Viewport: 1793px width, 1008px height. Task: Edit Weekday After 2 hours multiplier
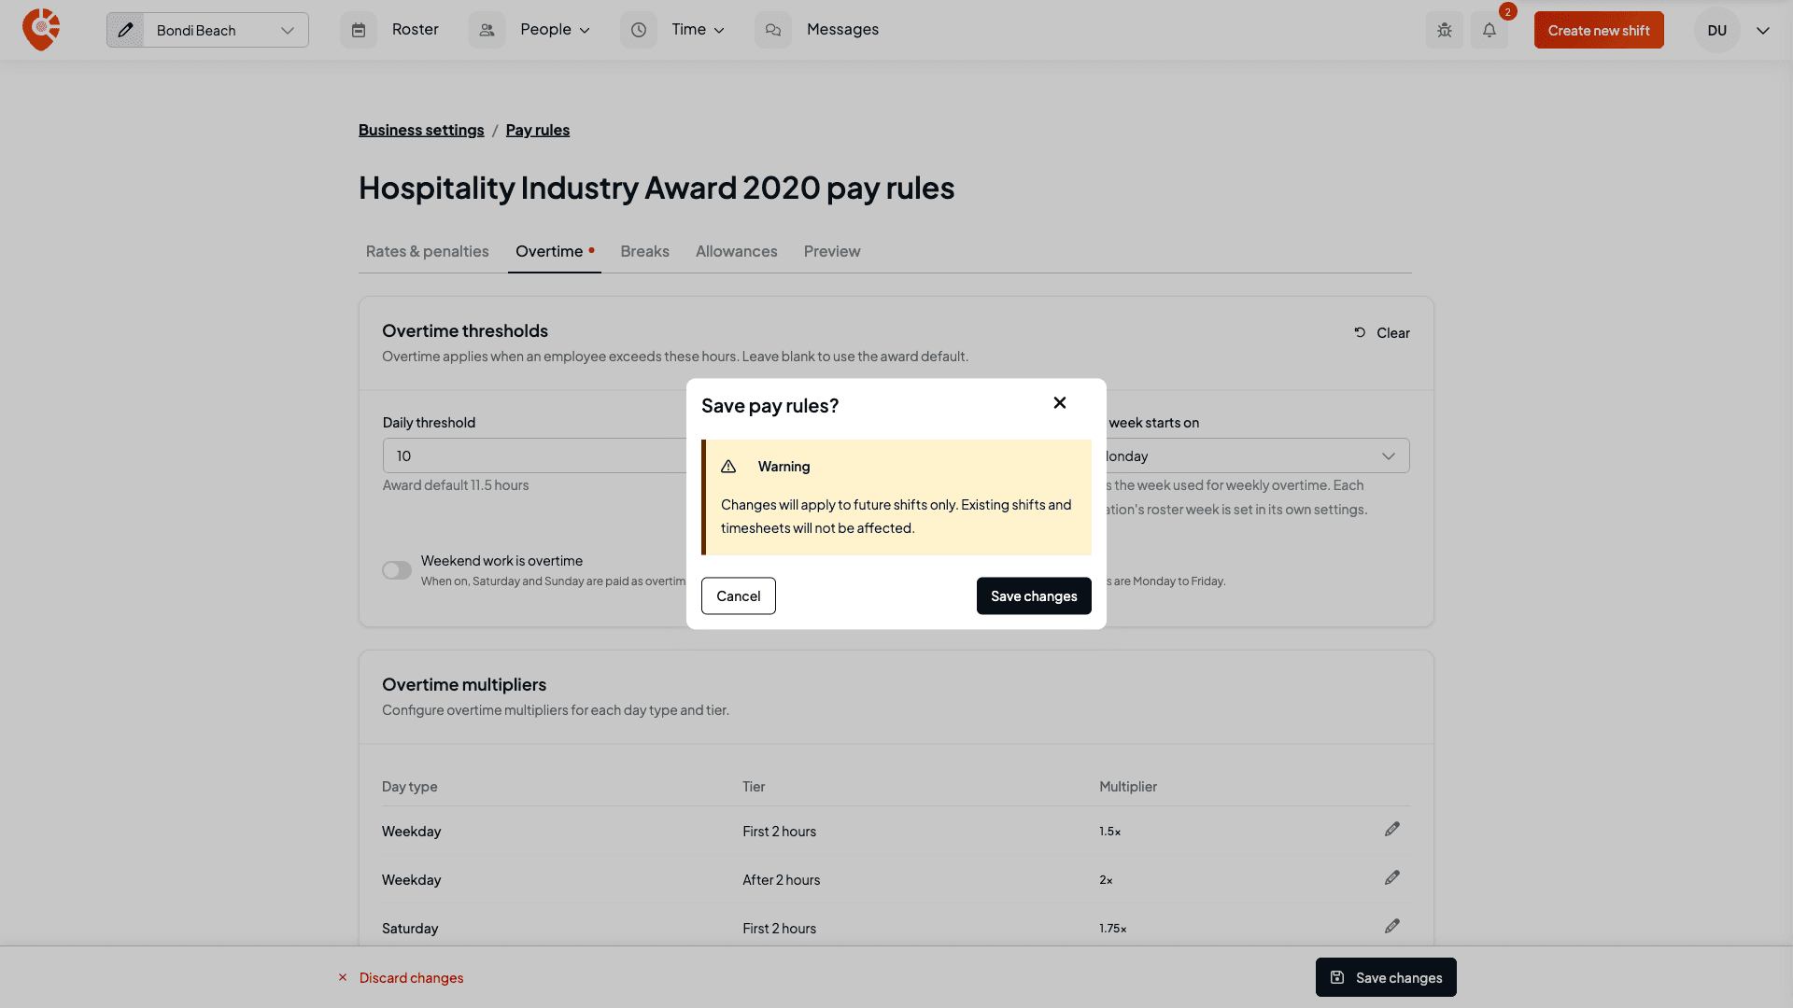point(1392,878)
